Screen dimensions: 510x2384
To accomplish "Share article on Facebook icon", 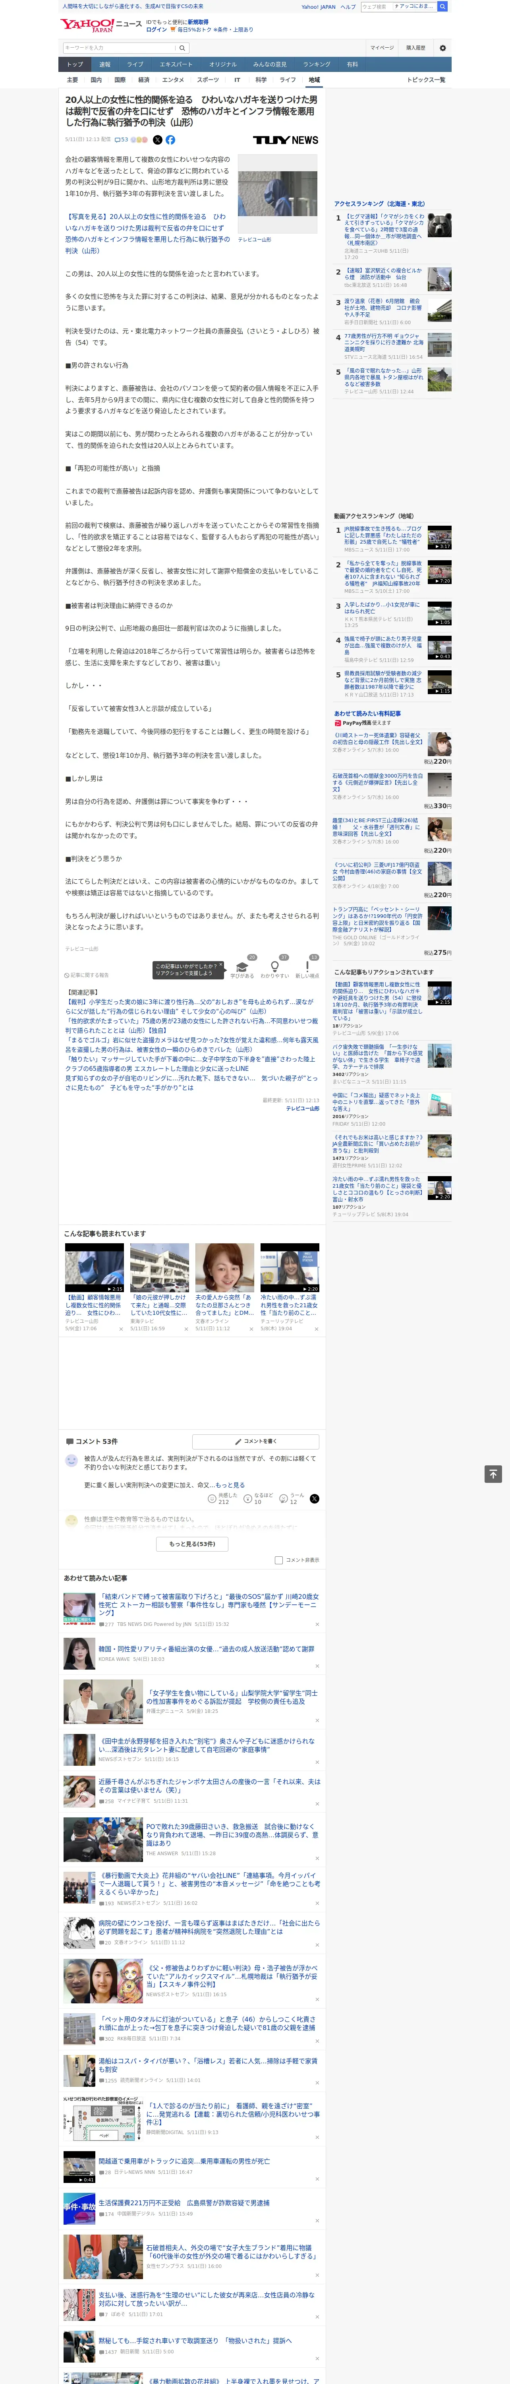I will coord(170,140).
